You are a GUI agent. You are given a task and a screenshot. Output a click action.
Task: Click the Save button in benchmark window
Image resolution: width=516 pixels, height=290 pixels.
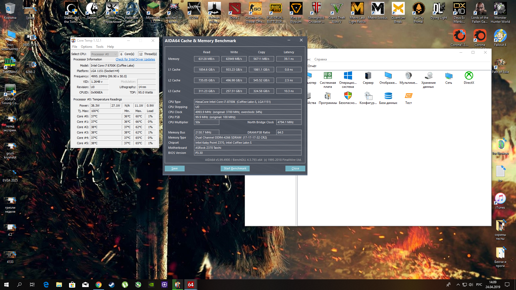click(174, 168)
